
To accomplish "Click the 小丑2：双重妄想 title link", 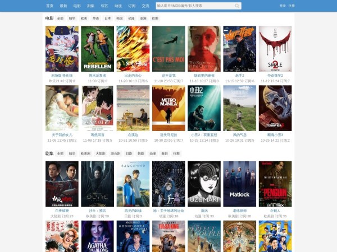I will click(204, 135).
